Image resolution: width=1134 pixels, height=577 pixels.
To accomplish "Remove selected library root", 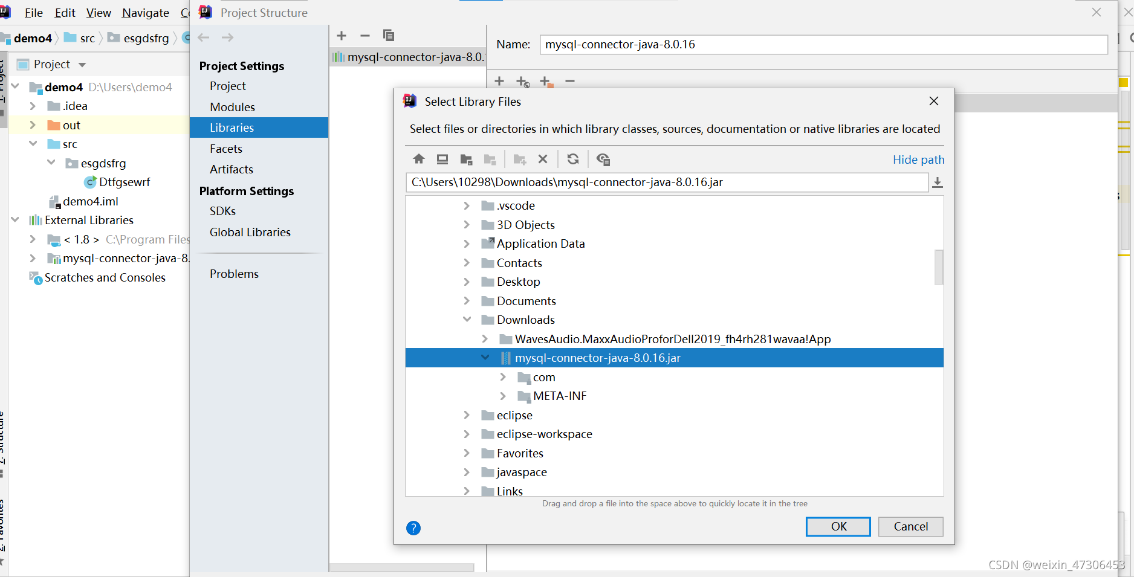I will [x=570, y=81].
